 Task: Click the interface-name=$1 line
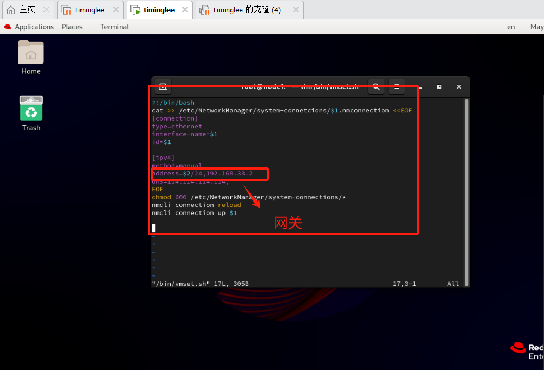coord(185,134)
